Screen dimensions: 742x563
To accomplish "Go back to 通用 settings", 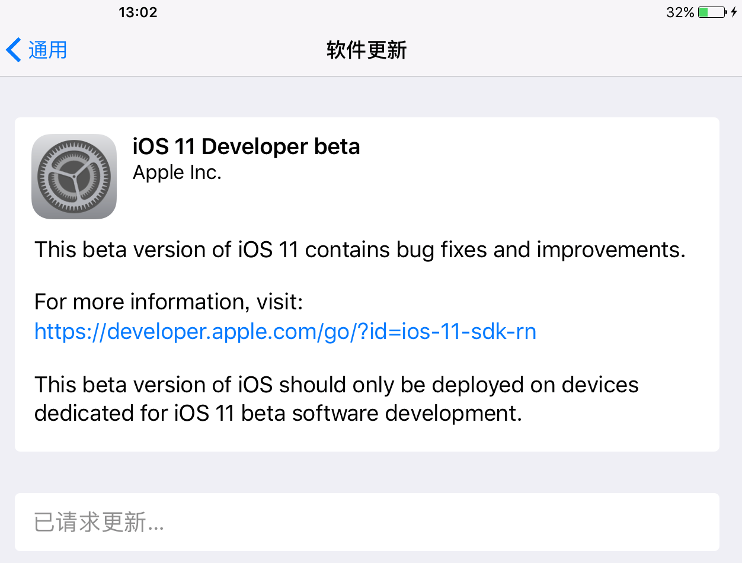I will pyautogui.click(x=37, y=50).
